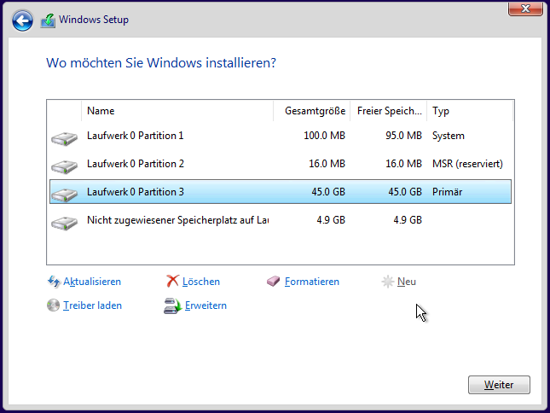
Task: Click 16.0 MB free space of Partition 2
Action: [403, 164]
